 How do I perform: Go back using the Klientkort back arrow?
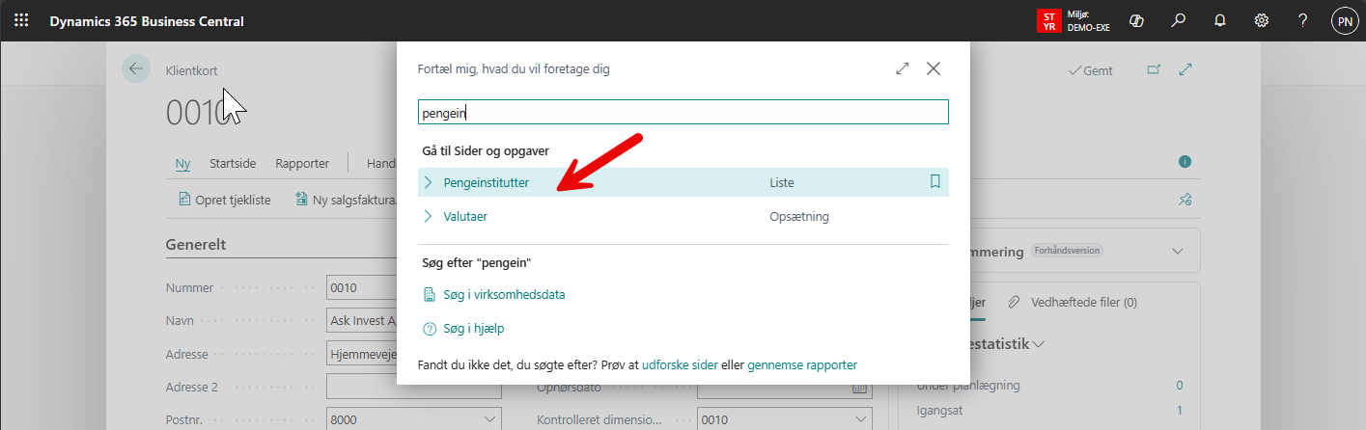(135, 69)
